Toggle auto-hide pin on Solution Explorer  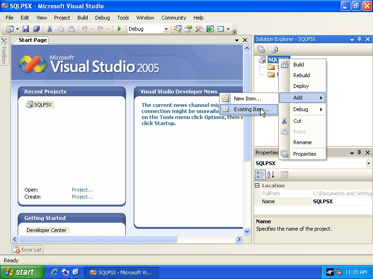(x=359, y=40)
